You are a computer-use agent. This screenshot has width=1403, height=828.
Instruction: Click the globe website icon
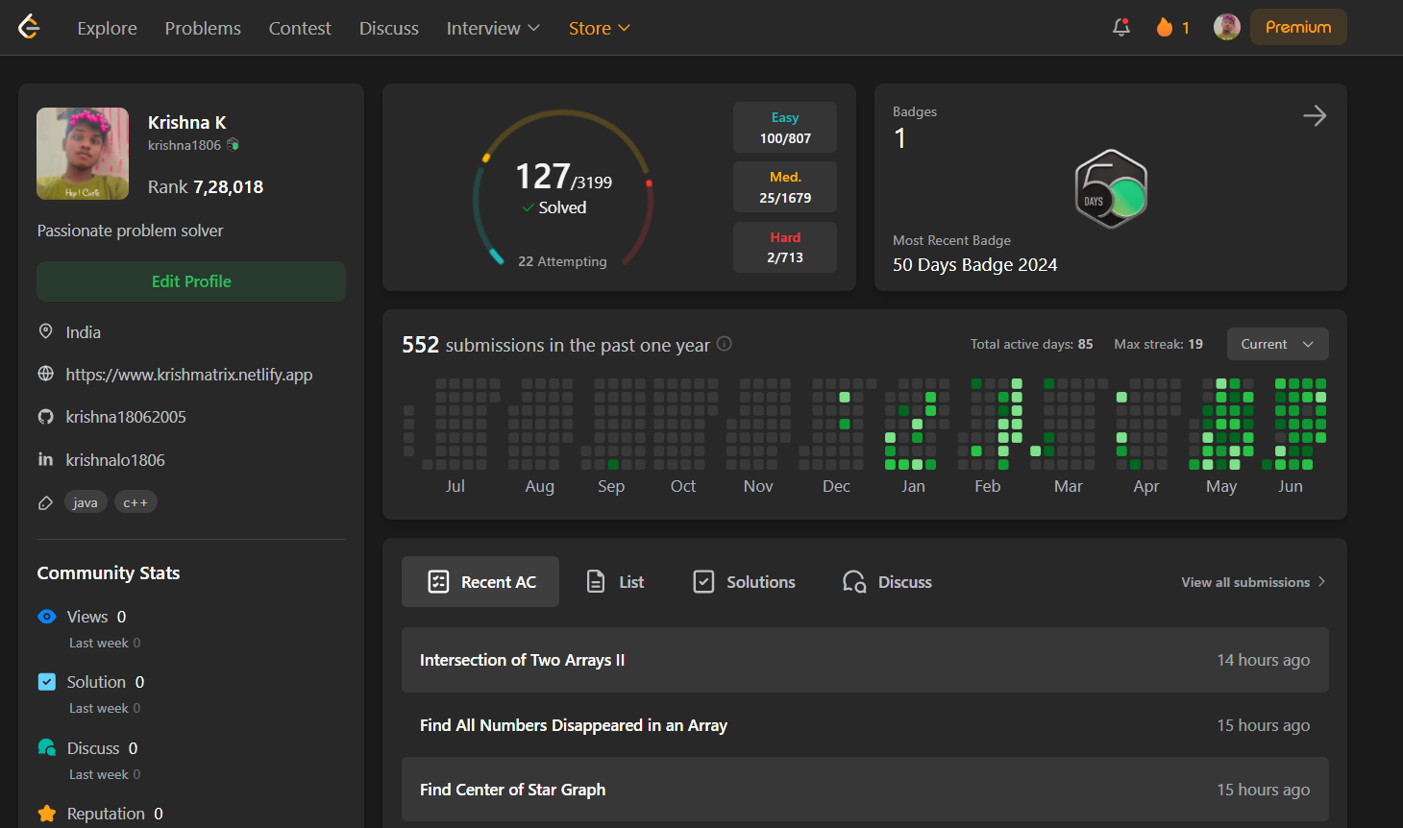click(x=45, y=374)
